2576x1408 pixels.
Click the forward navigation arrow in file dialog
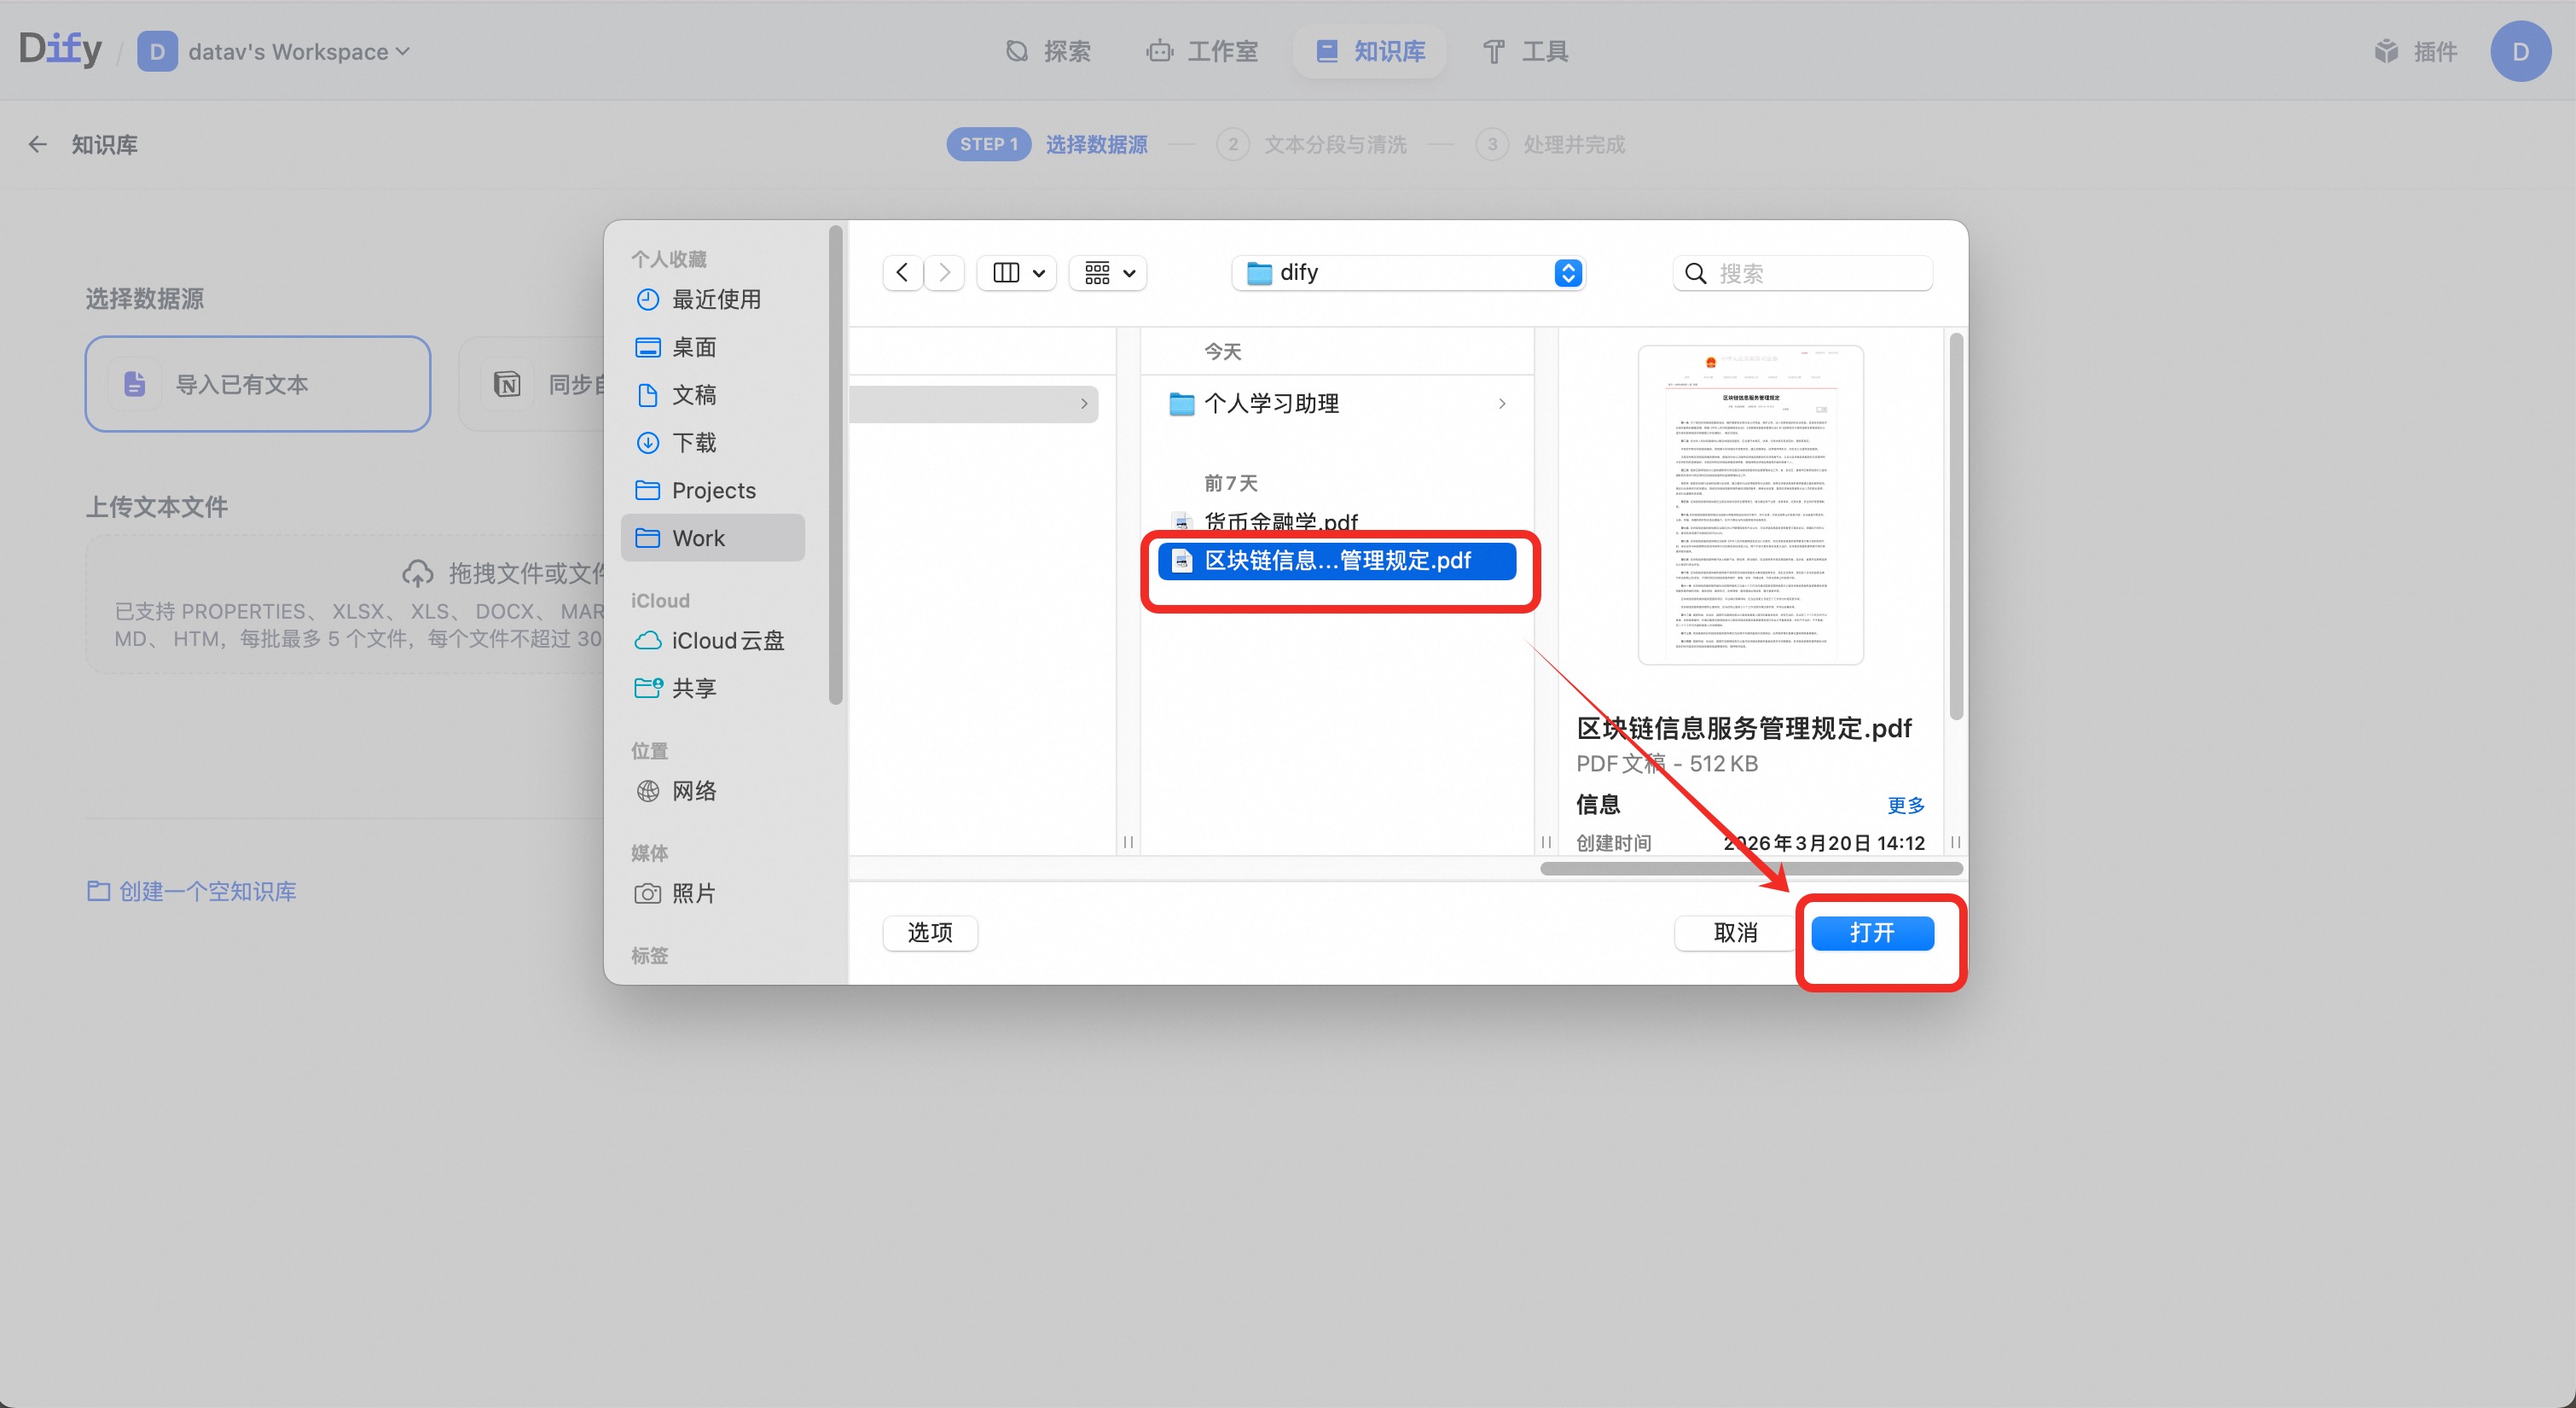[x=944, y=272]
